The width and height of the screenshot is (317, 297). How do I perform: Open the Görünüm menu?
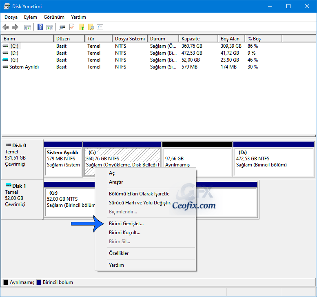coord(54,17)
